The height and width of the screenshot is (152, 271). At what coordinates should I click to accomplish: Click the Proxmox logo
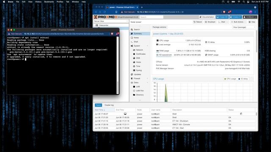[105, 17]
